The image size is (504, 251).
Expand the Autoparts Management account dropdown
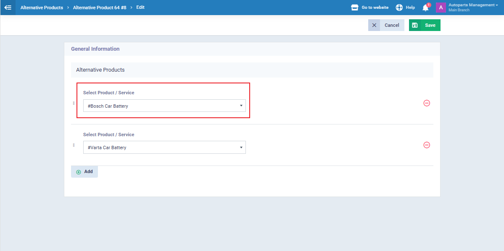click(x=473, y=5)
